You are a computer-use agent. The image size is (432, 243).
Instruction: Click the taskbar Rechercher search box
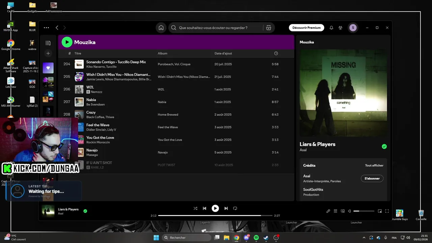tap(187, 238)
